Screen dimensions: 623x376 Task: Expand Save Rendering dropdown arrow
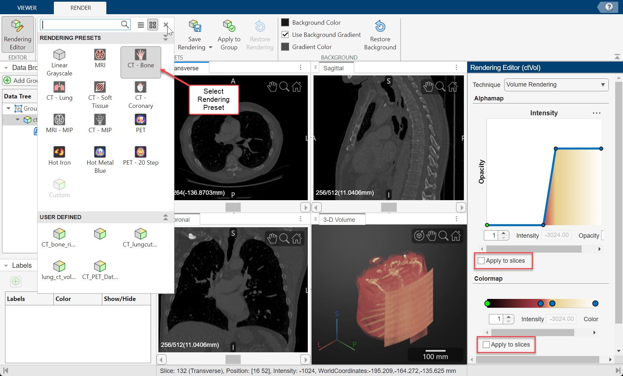(x=211, y=48)
